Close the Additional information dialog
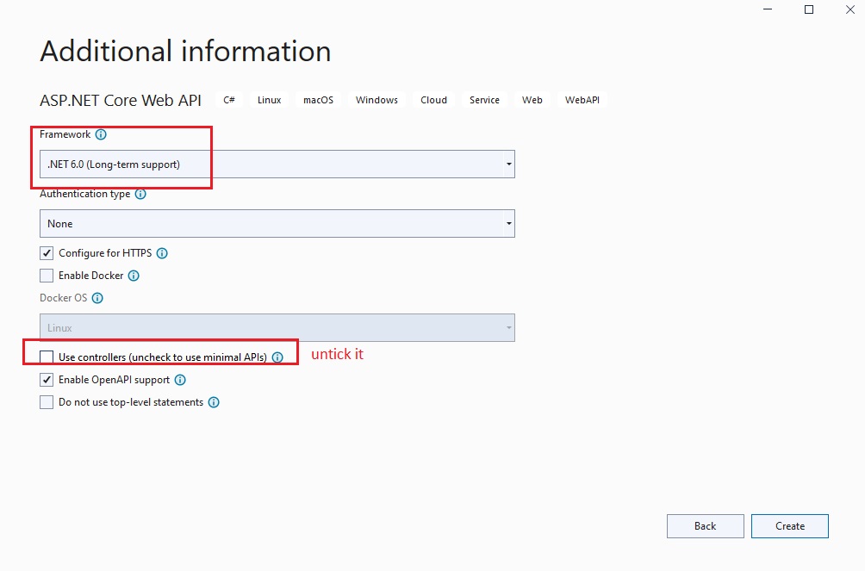 click(x=850, y=9)
